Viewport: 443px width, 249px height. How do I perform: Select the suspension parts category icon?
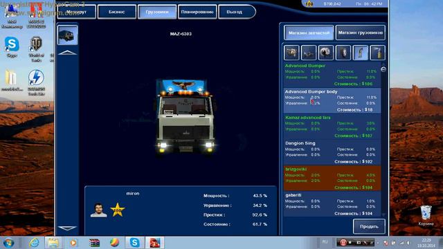click(309, 53)
